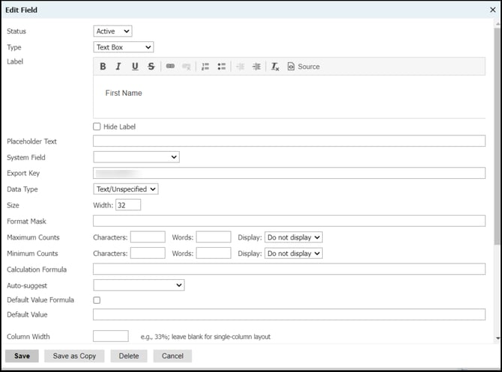Screen dimensions: 502x372
Task: Open the Status dropdown
Action: point(113,31)
